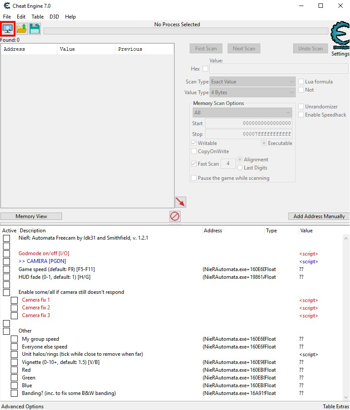Enable Speedhack checkbox
350x410 pixels.
tap(301, 114)
